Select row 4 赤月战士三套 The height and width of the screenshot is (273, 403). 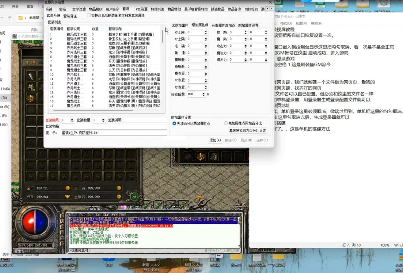point(105,48)
